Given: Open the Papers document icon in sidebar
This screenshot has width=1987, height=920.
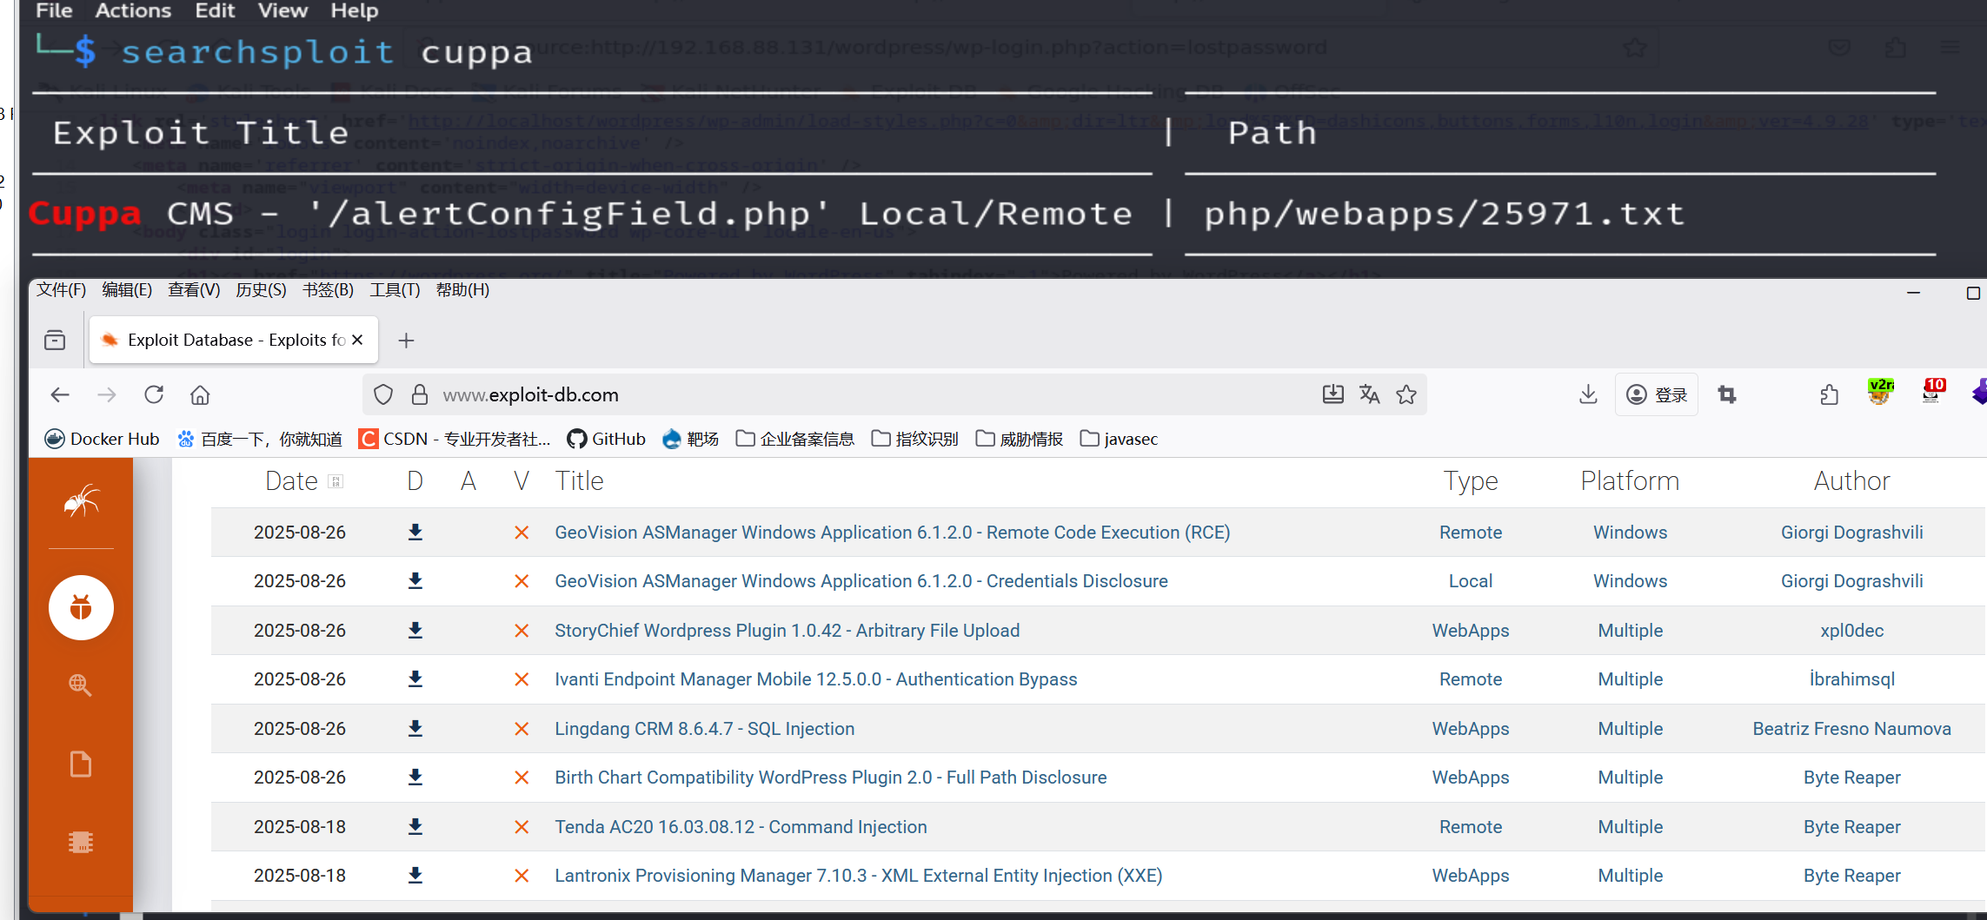Looking at the screenshot, I should click(81, 764).
